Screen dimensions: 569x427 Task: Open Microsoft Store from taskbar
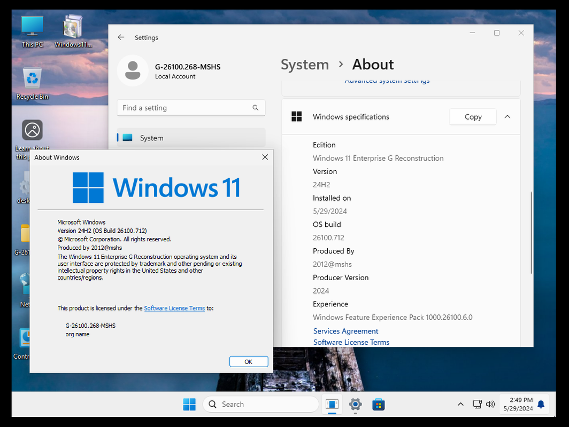(379, 404)
